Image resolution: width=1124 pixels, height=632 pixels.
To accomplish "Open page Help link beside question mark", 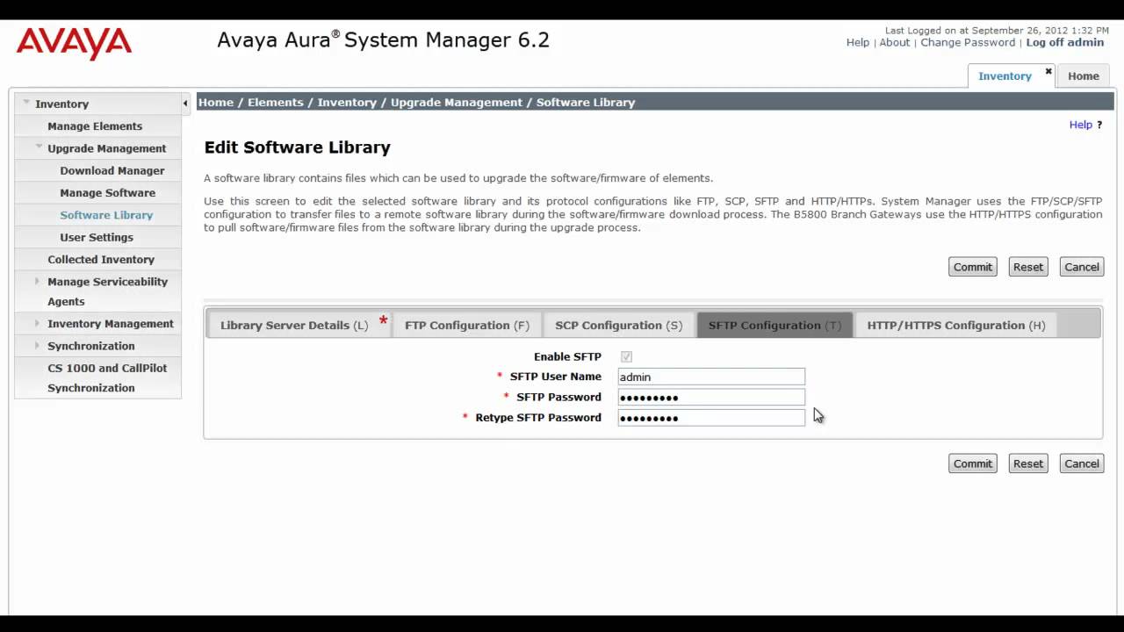I will 1080,125.
